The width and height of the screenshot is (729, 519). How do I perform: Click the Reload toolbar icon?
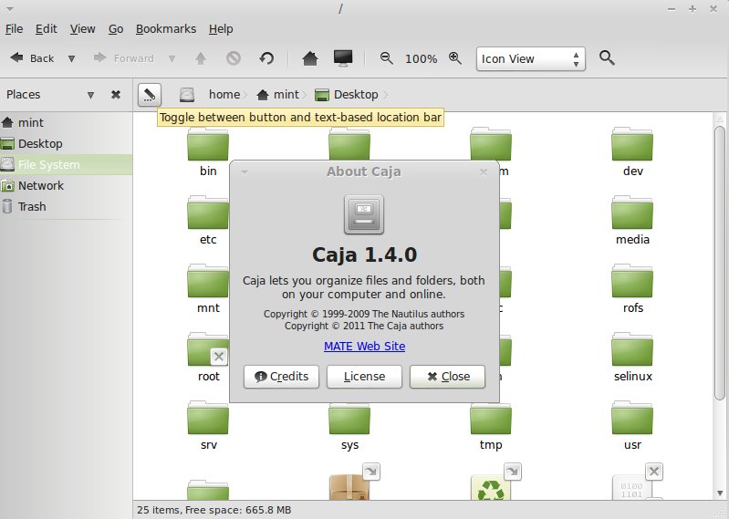click(266, 58)
